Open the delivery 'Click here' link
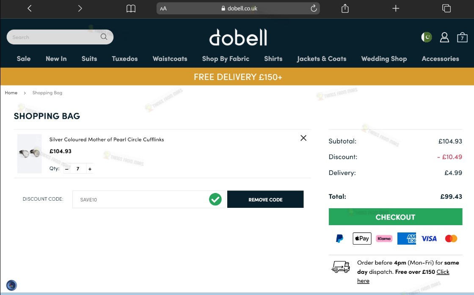Image resolution: width=474 pixels, height=295 pixels. [443, 272]
